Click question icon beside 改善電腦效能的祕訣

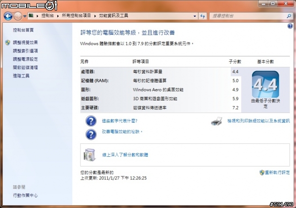coord(91,134)
